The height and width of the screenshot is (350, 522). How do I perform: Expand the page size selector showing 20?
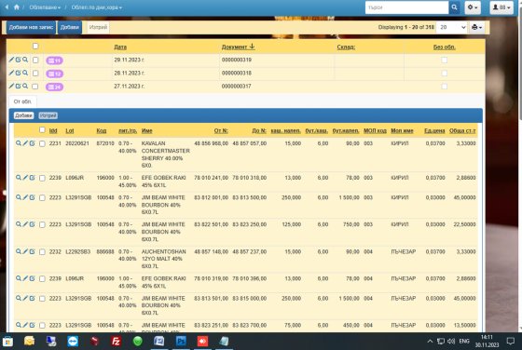[451, 27]
